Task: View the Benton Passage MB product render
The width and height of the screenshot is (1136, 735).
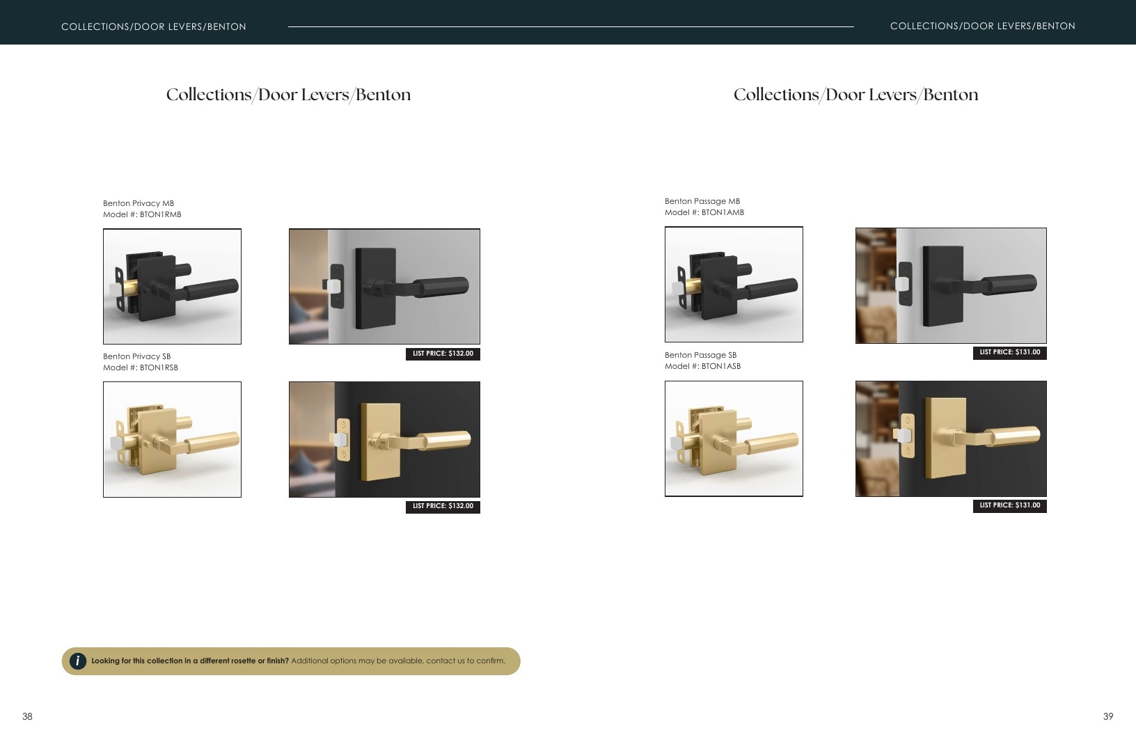Action: tap(734, 284)
